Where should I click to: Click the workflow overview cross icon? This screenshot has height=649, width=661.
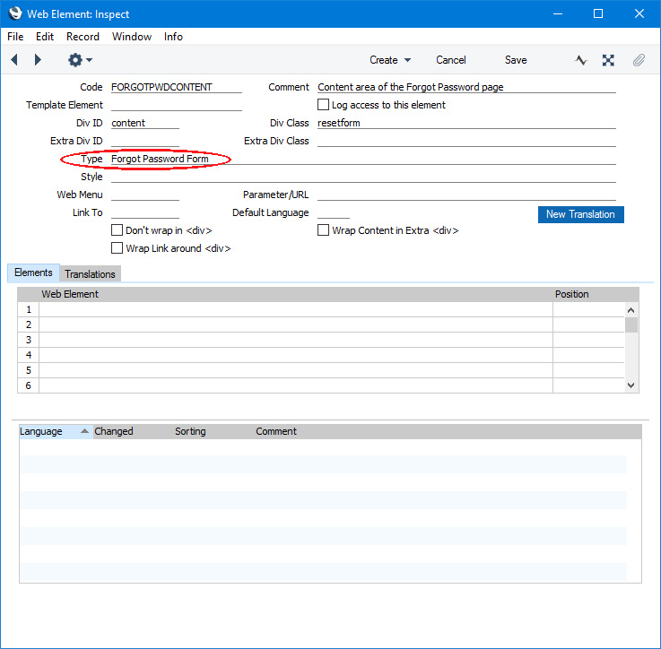[x=608, y=60]
